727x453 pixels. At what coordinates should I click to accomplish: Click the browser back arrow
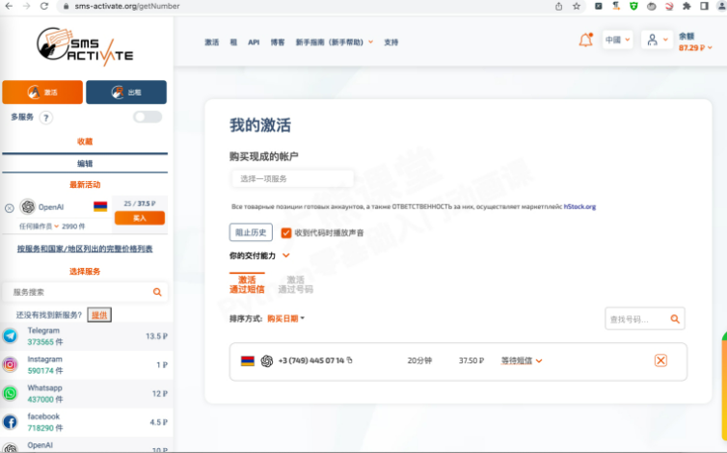[9, 6]
